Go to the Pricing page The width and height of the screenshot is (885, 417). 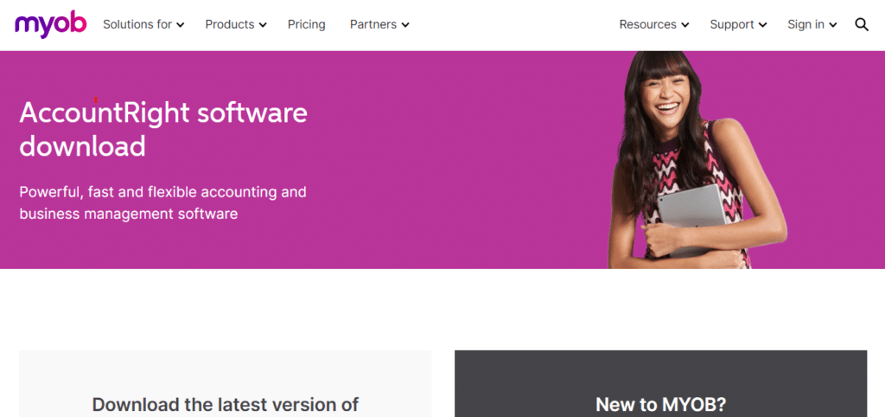306,24
